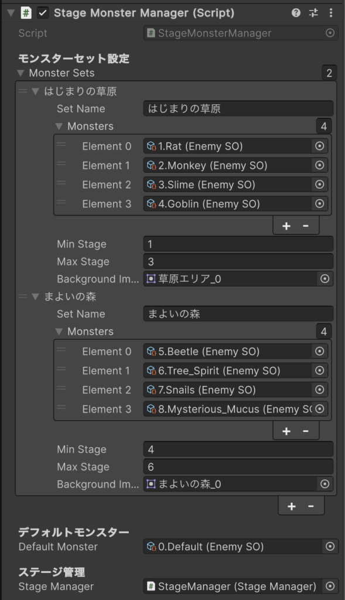This screenshot has height=600, width=345.
Task: Add a new Monster Set with plus
Action: [292, 506]
